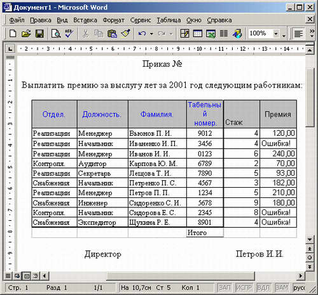This screenshot has height=295, width=318.
Task: Toggle the ЗАМ overtype mode indicator
Action: click(x=282, y=287)
